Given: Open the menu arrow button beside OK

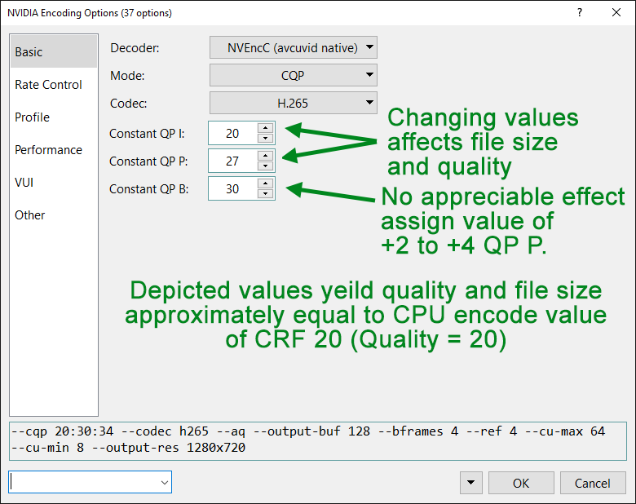Looking at the screenshot, I should (x=470, y=483).
